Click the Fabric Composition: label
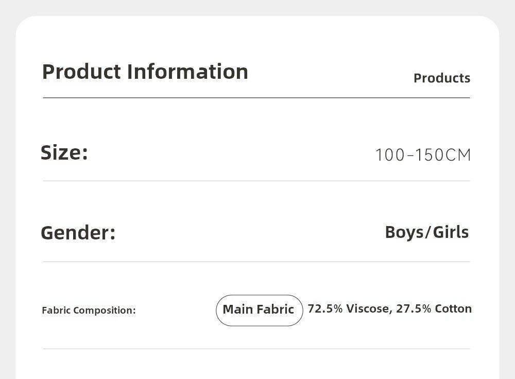This screenshot has height=379, width=515. click(89, 311)
